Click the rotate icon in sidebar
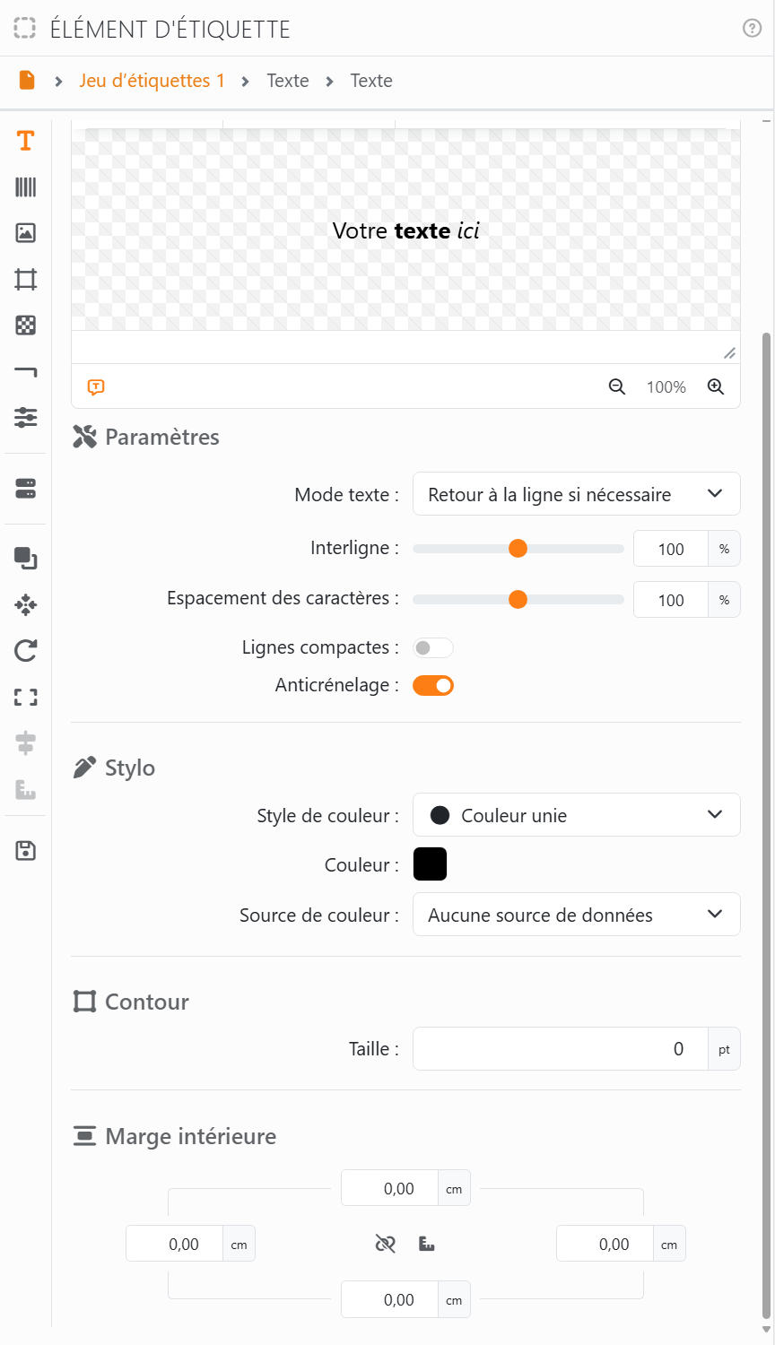Image resolution: width=775 pixels, height=1345 pixels. [x=25, y=651]
